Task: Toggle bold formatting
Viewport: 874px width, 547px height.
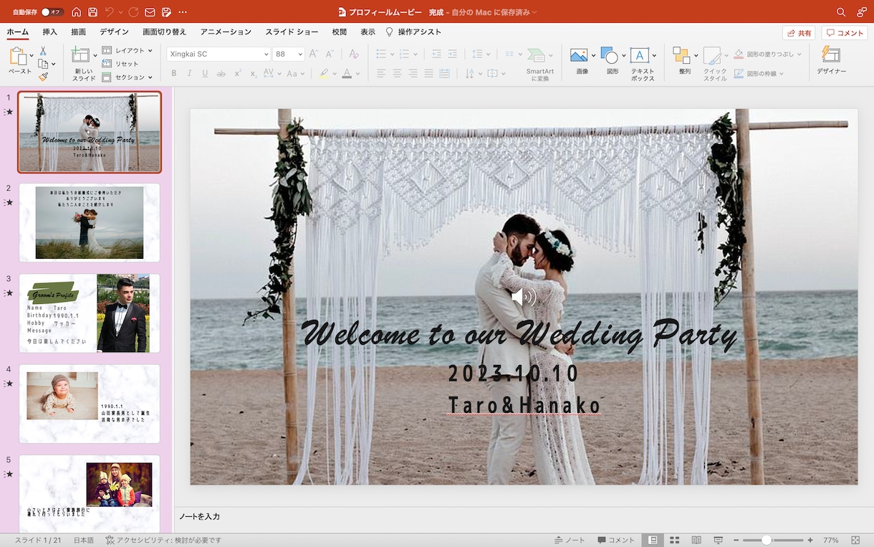Action: point(173,73)
